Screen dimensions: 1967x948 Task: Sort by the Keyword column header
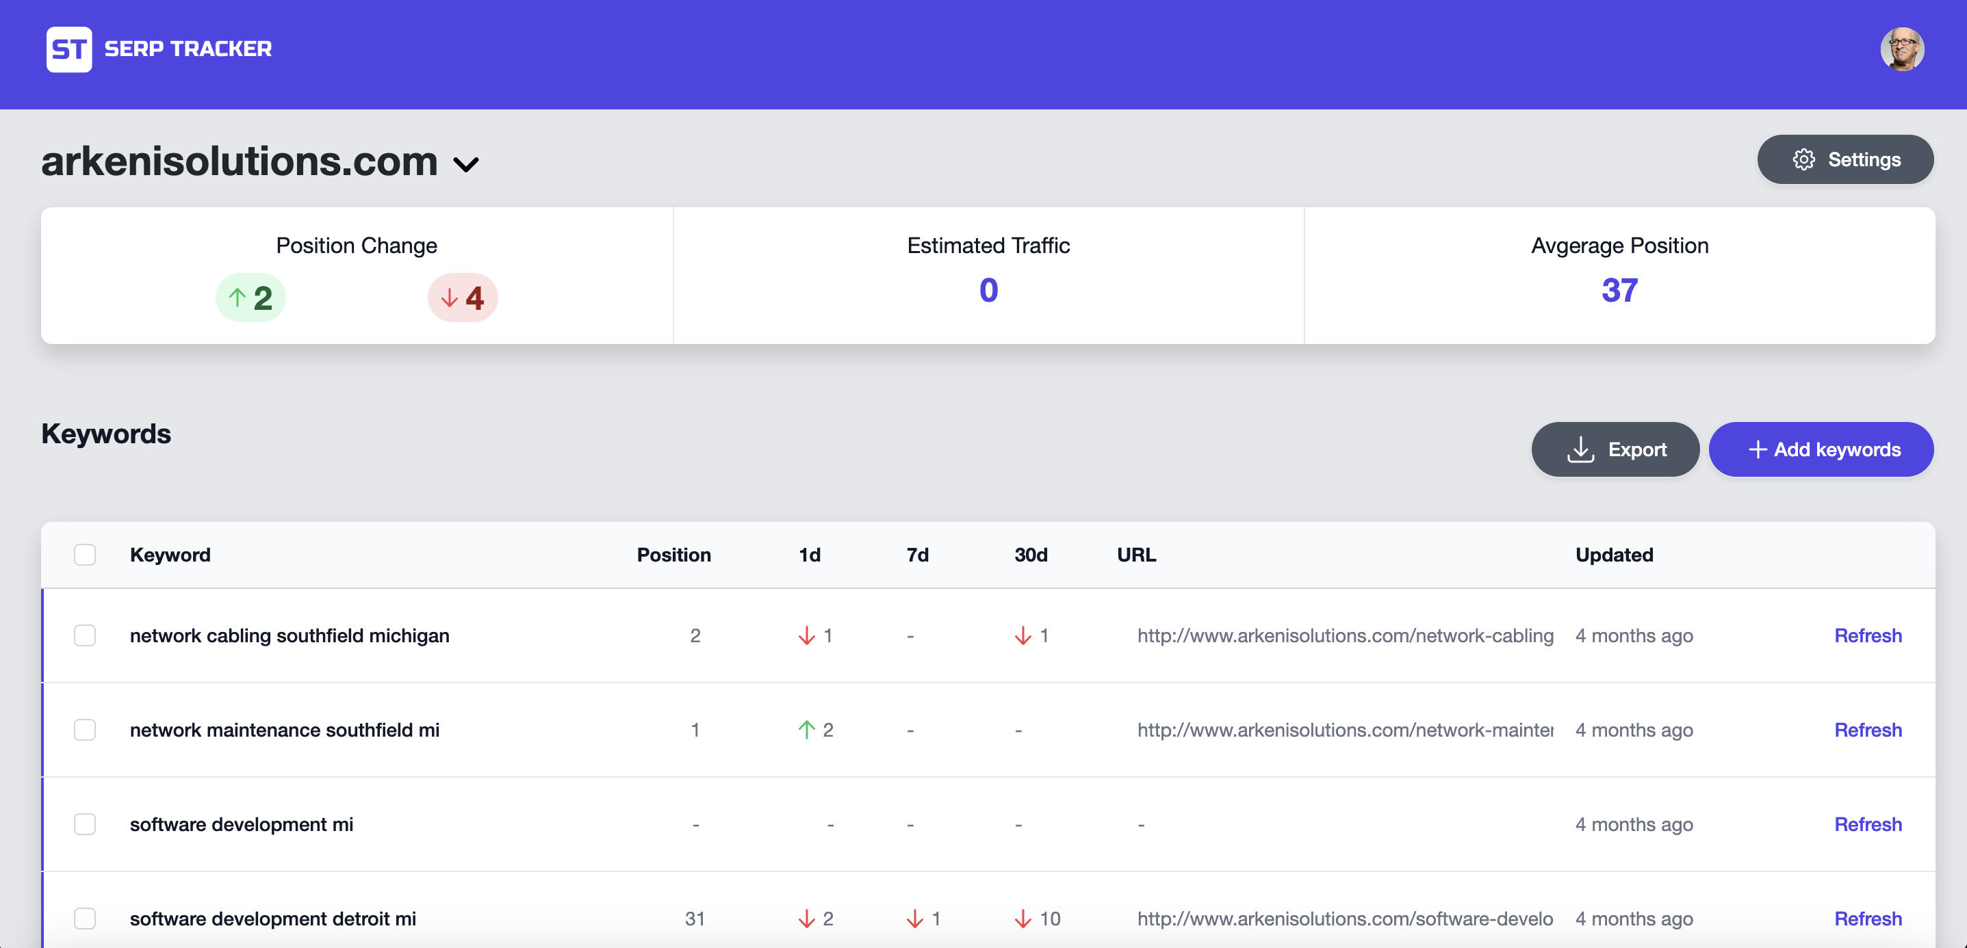pos(170,555)
